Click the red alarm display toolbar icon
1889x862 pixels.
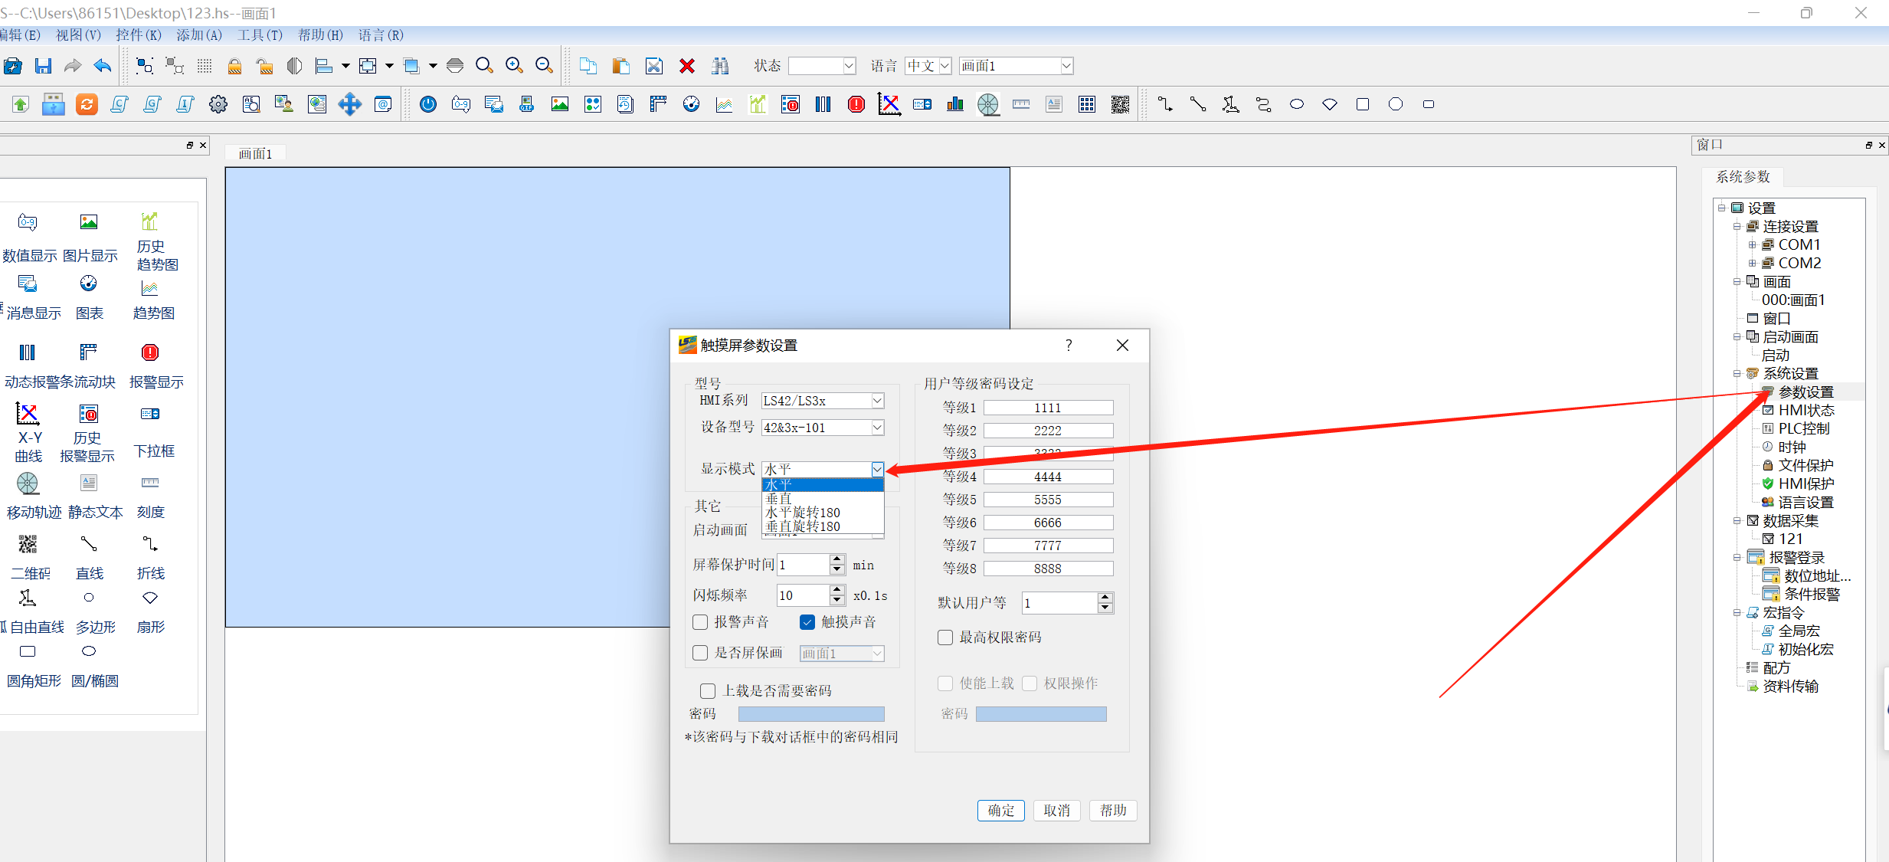pyautogui.click(x=856, y=104)
